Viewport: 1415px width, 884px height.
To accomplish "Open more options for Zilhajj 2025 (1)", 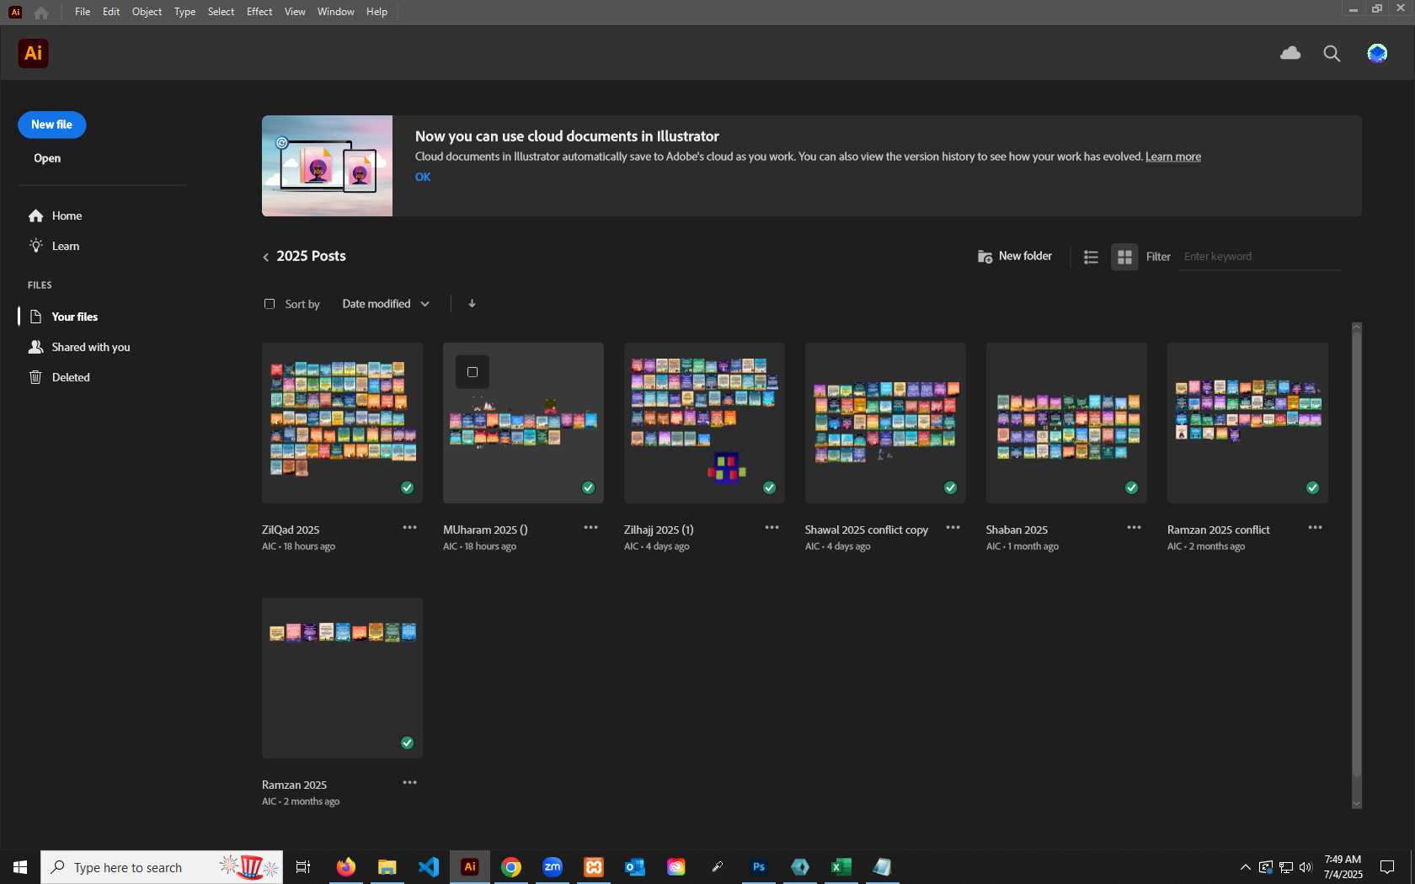I will coord(772,528).
